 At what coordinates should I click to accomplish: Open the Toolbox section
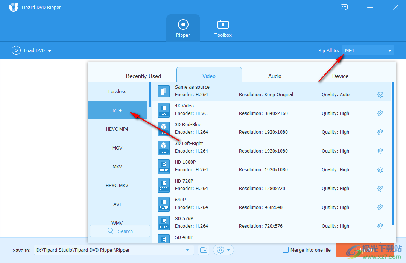pos(223,28)
